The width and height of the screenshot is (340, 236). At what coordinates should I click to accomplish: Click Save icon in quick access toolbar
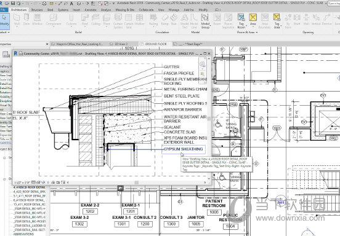click(13, 3)
